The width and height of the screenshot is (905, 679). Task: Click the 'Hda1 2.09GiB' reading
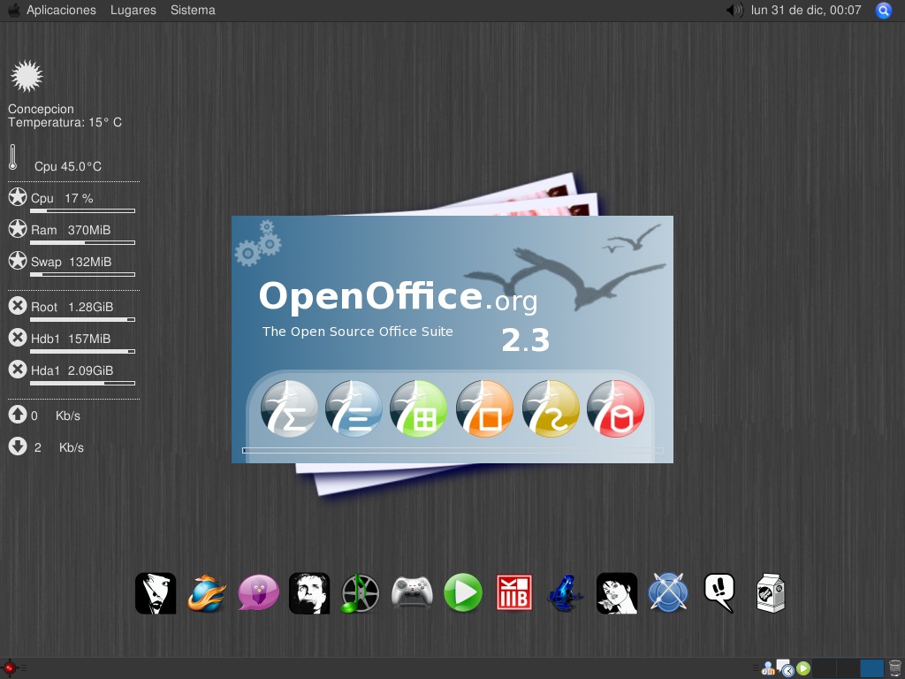coord(72,370)
